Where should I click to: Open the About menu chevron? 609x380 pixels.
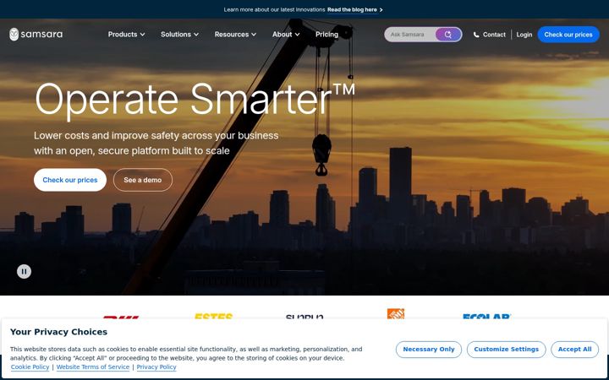pos(298,35)
